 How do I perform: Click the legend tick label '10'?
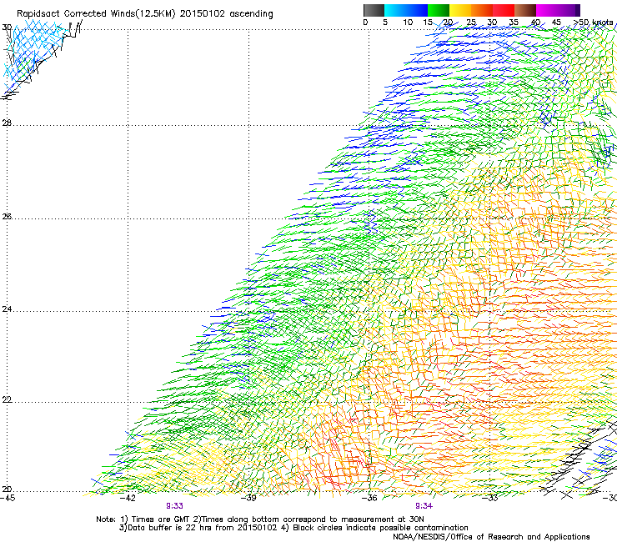(x=408, y=23)
